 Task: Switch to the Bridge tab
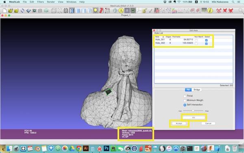[197, 90]
